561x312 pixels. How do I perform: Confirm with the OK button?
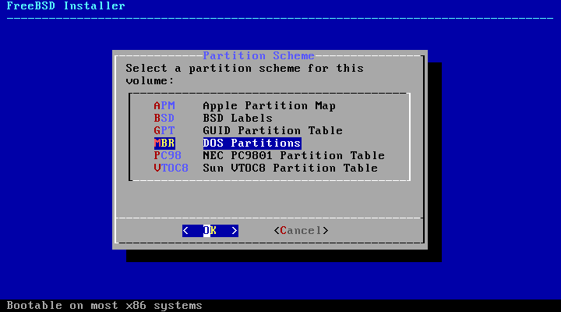coord(210,231)
